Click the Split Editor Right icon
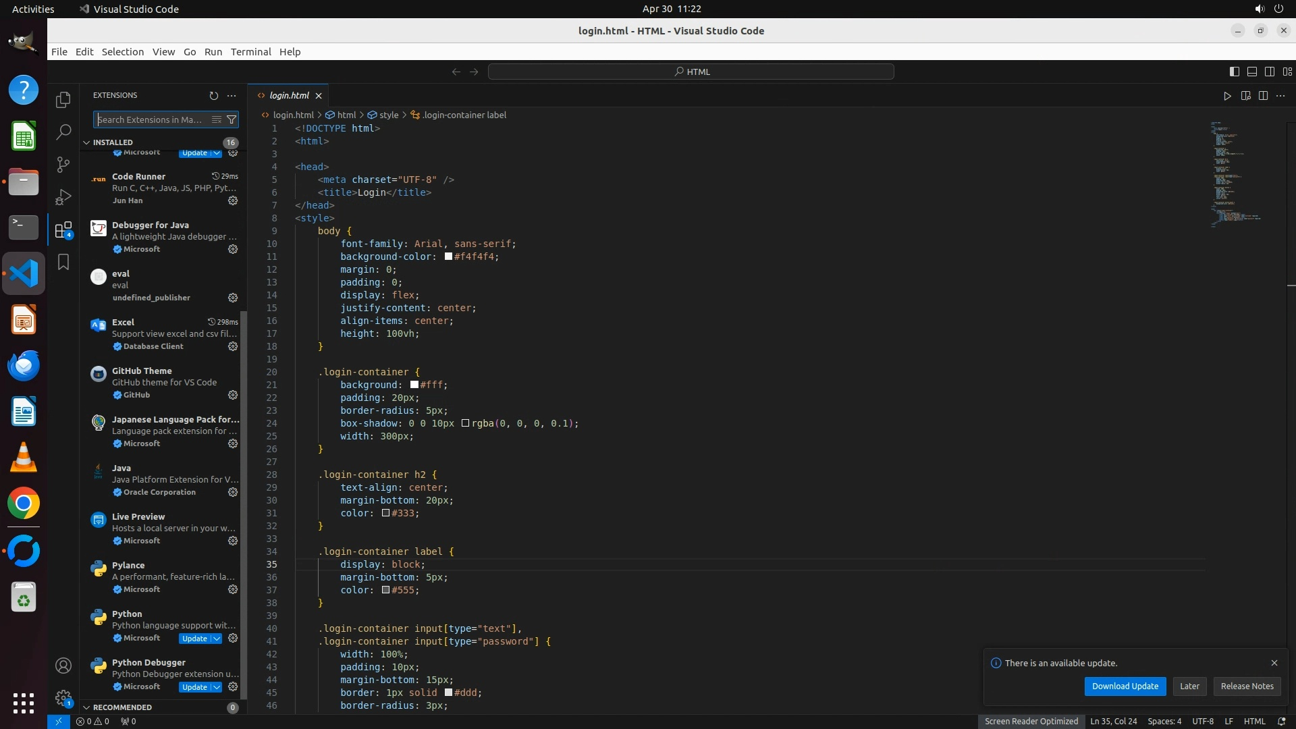 (1263, 96)
